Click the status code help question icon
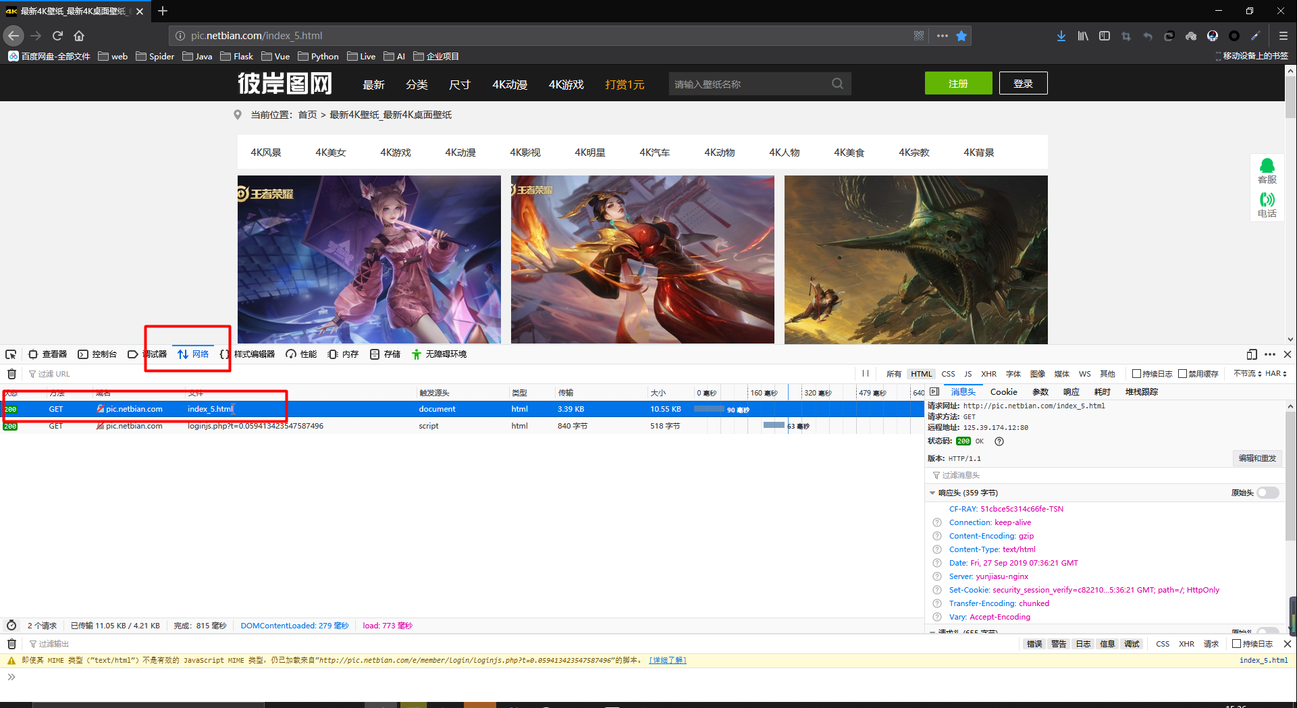 pyautogui.click(x=999, y=441)
